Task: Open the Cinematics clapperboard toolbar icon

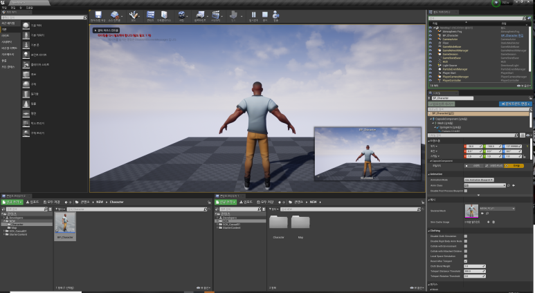Action: pos(216,15)
